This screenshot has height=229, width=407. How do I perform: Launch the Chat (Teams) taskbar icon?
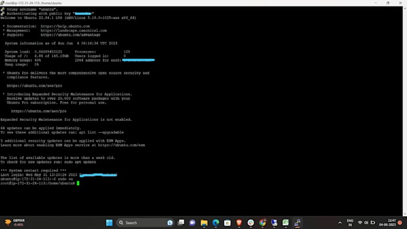192,222
